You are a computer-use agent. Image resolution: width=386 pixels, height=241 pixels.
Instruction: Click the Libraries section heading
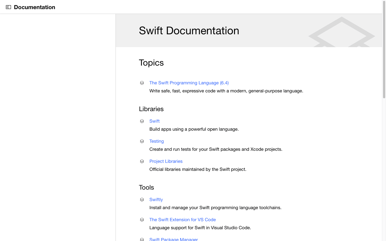click(151, 109)
